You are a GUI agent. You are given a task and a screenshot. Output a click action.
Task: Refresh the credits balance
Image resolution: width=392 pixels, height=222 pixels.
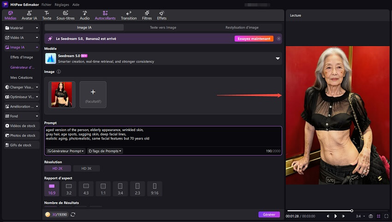pos(73,215)
